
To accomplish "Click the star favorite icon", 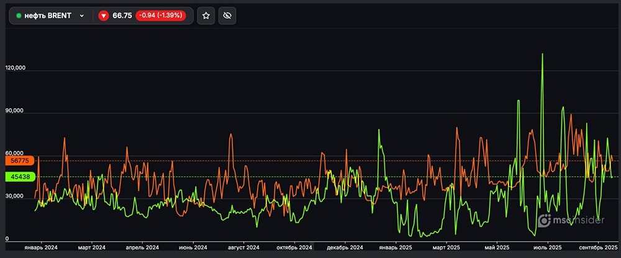I will 206,16.
